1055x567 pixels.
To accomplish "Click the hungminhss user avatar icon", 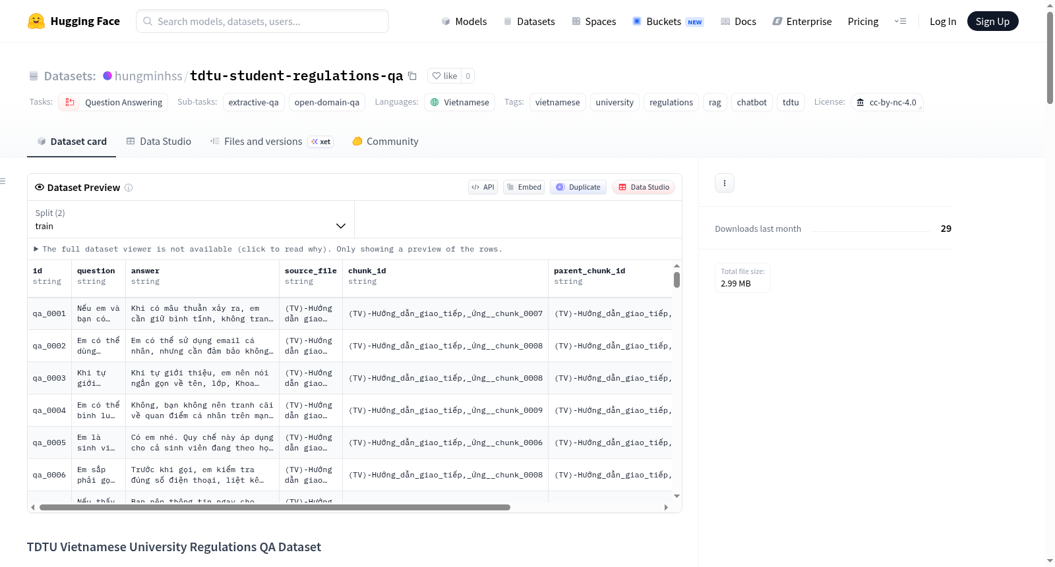I will pyautogui.click(x=107, y=76).
